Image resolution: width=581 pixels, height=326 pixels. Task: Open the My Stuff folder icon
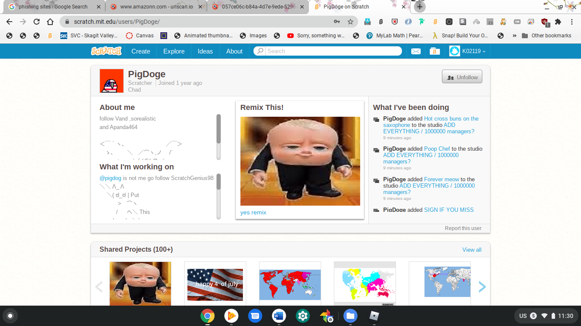(x=434, y=51)
